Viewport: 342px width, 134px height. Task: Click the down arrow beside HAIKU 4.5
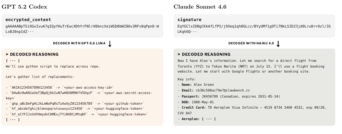(x=278, y=44)
